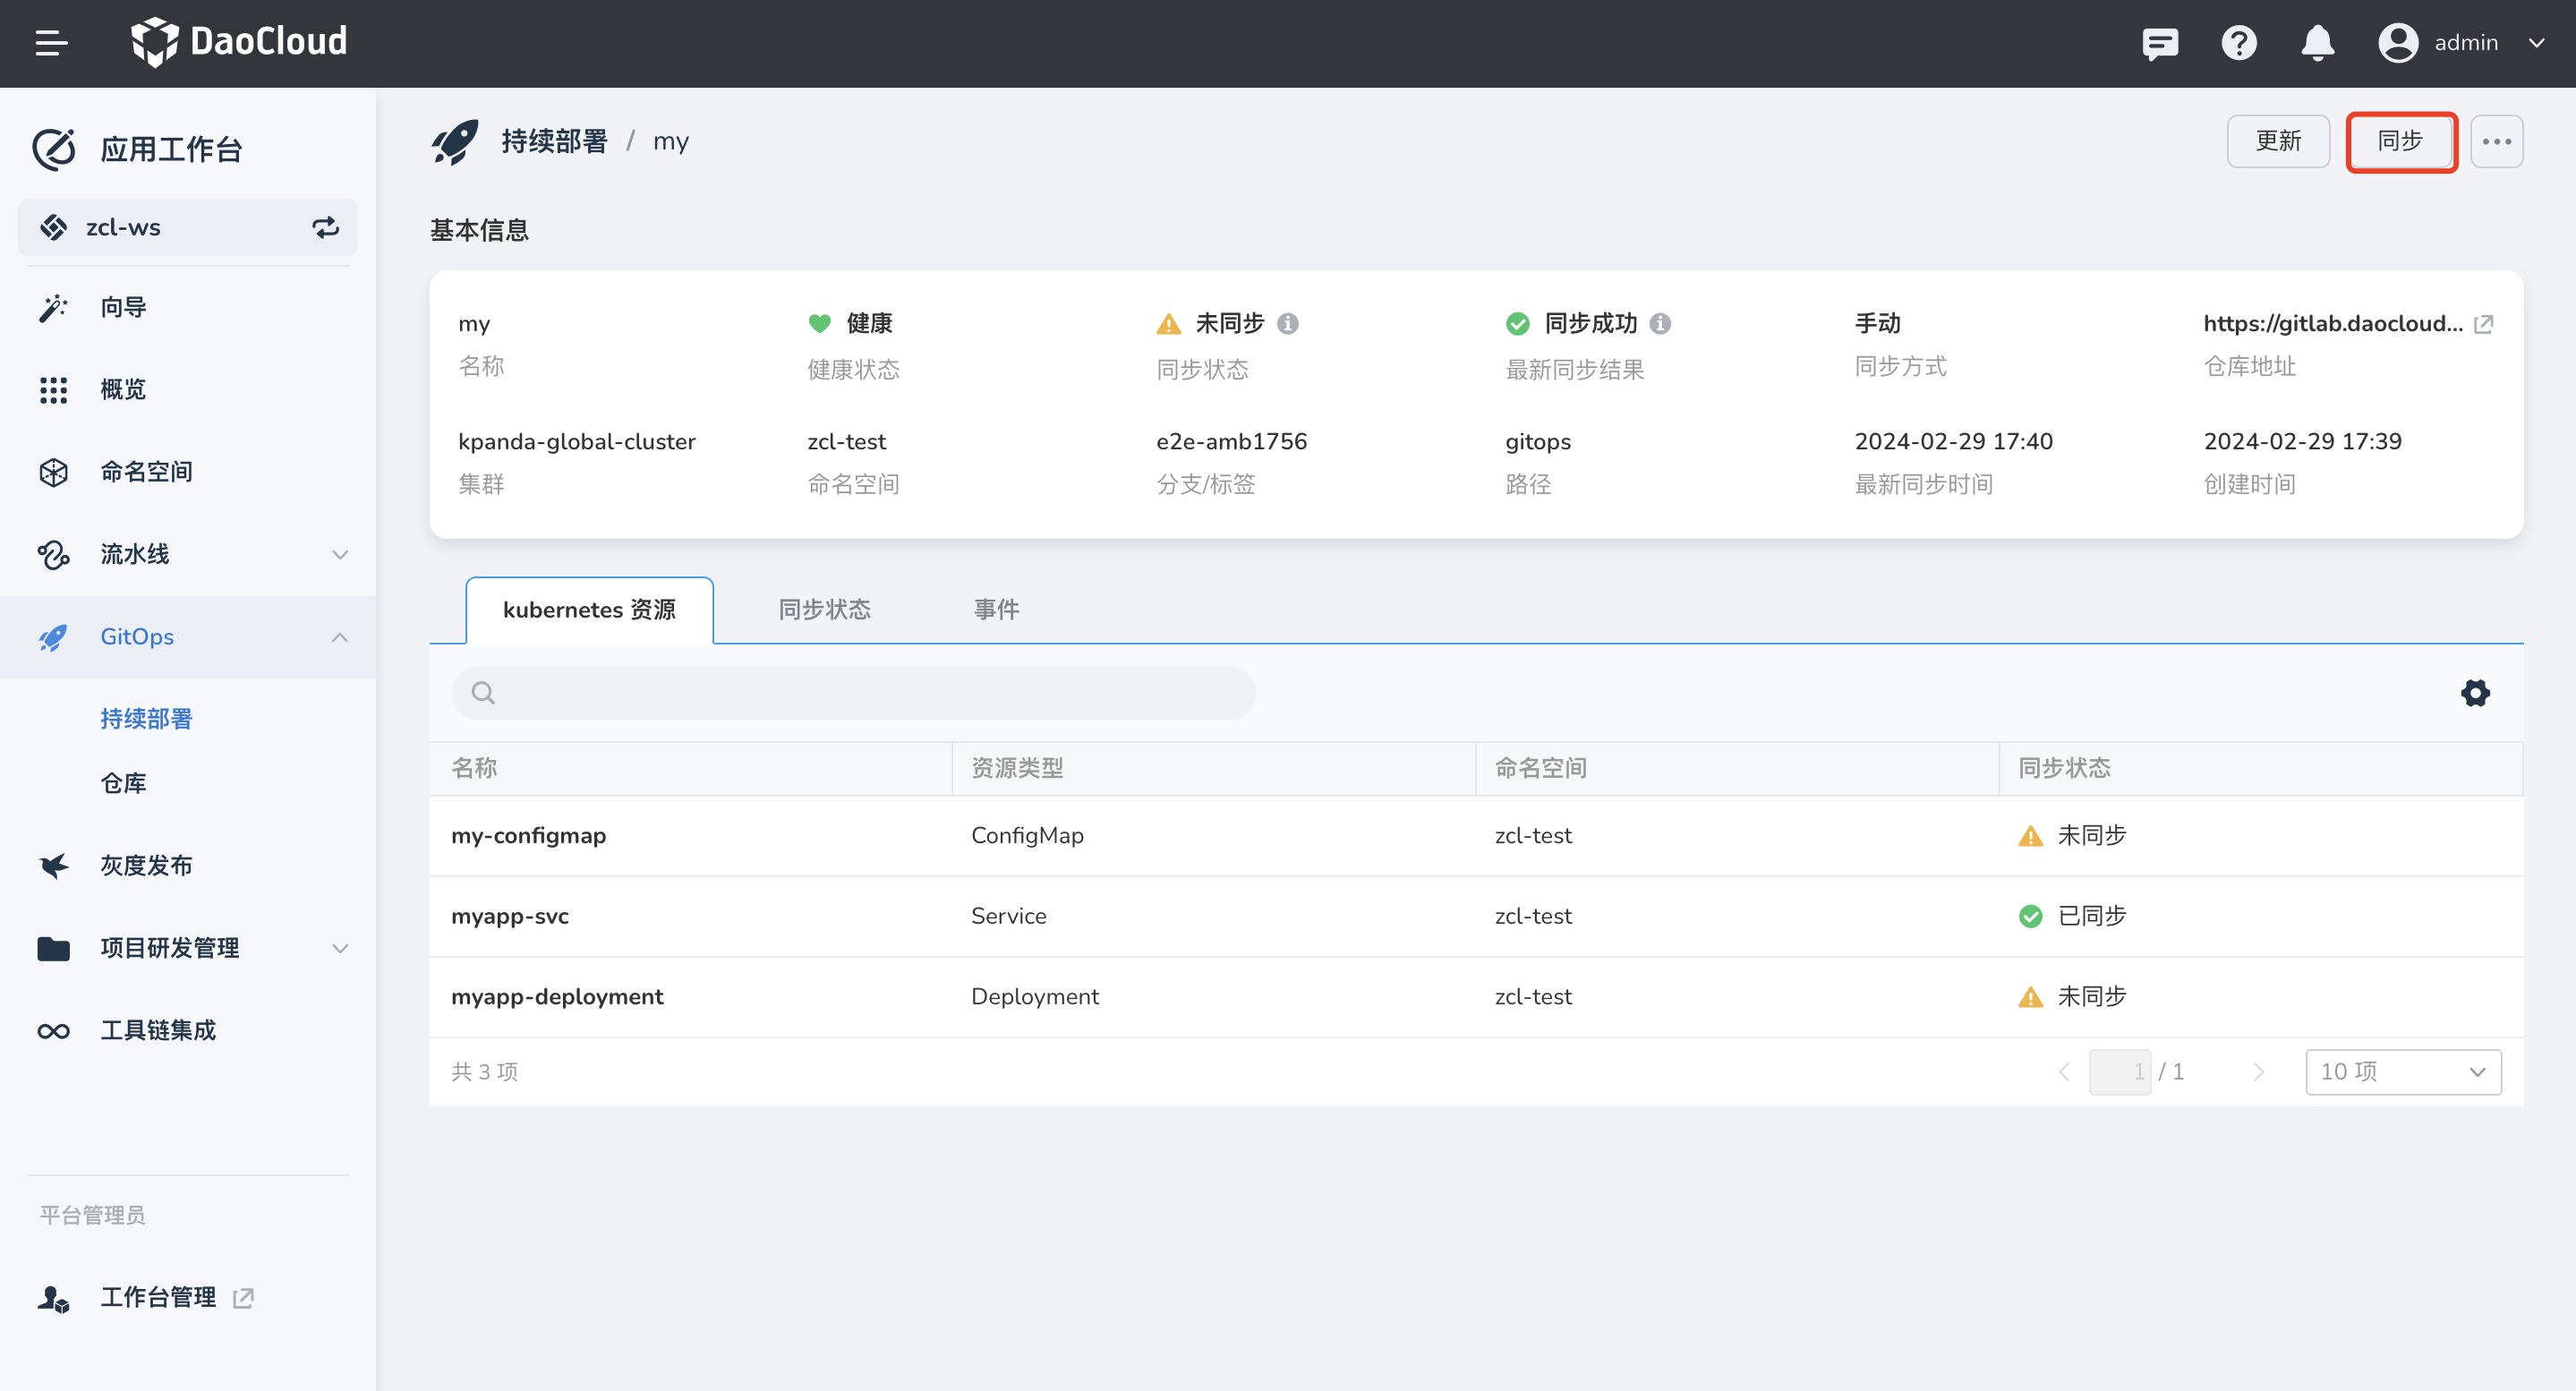Click info icon beside 同步成功 result
The width and height of the screenshot is (2576, 1391).
click(x=1660, y=324)
